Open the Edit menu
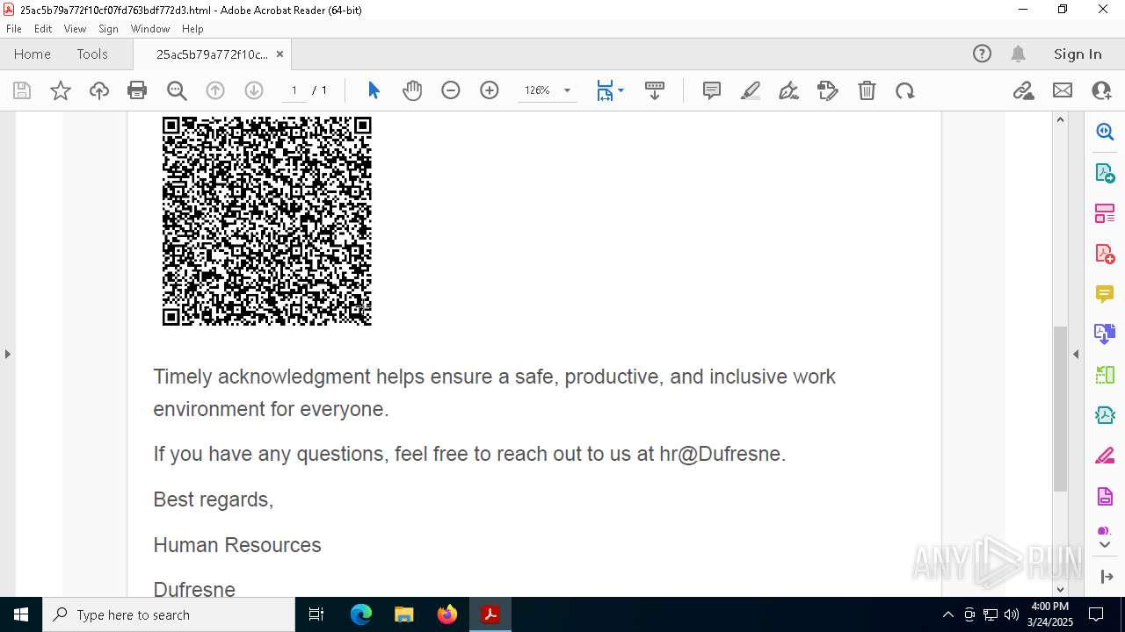This screenshot has height=632, width=1125. coord(43,29)
